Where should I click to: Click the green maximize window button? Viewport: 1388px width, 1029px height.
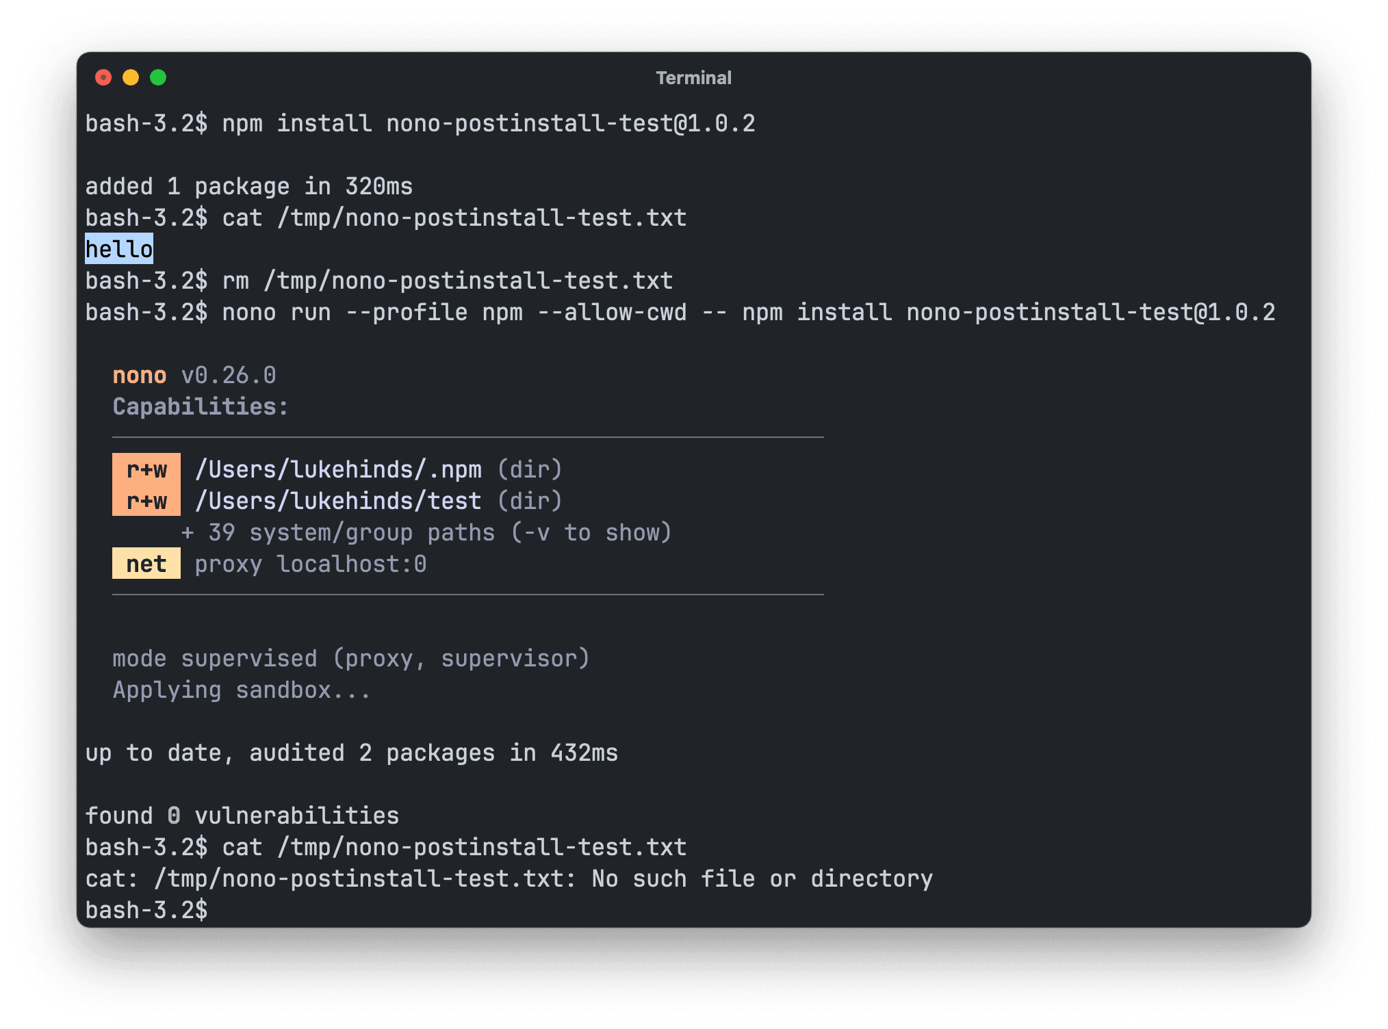point(158,77)
